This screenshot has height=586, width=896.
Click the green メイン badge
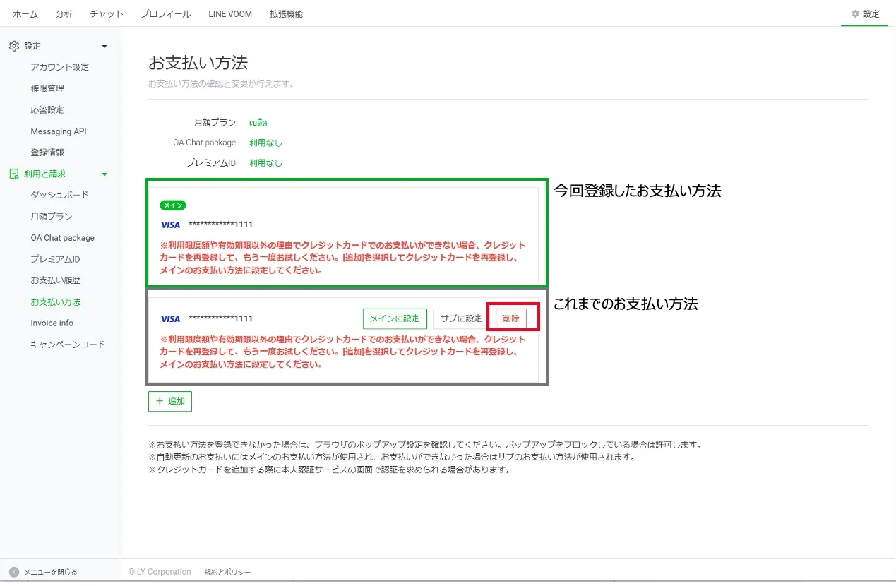tap(173, 205)
